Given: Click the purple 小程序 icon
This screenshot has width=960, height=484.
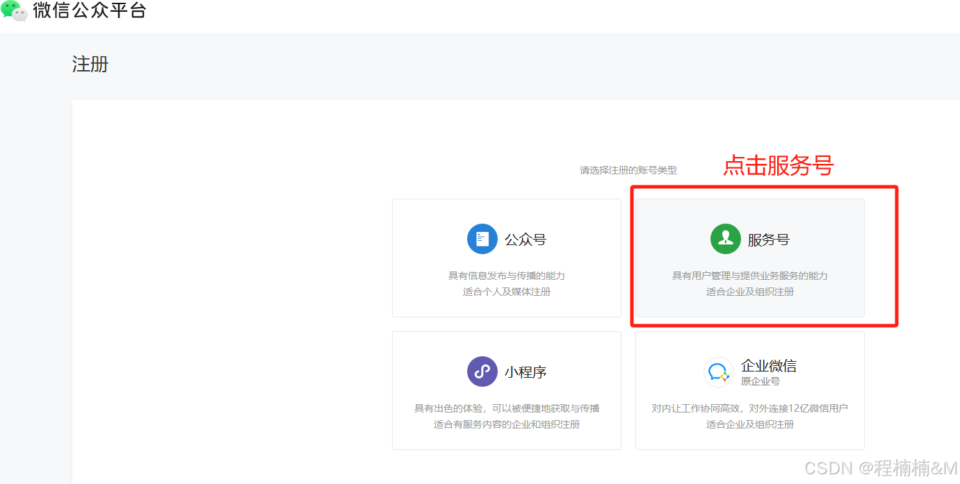Looking at the screenshot, I should [x=482, y=372].
